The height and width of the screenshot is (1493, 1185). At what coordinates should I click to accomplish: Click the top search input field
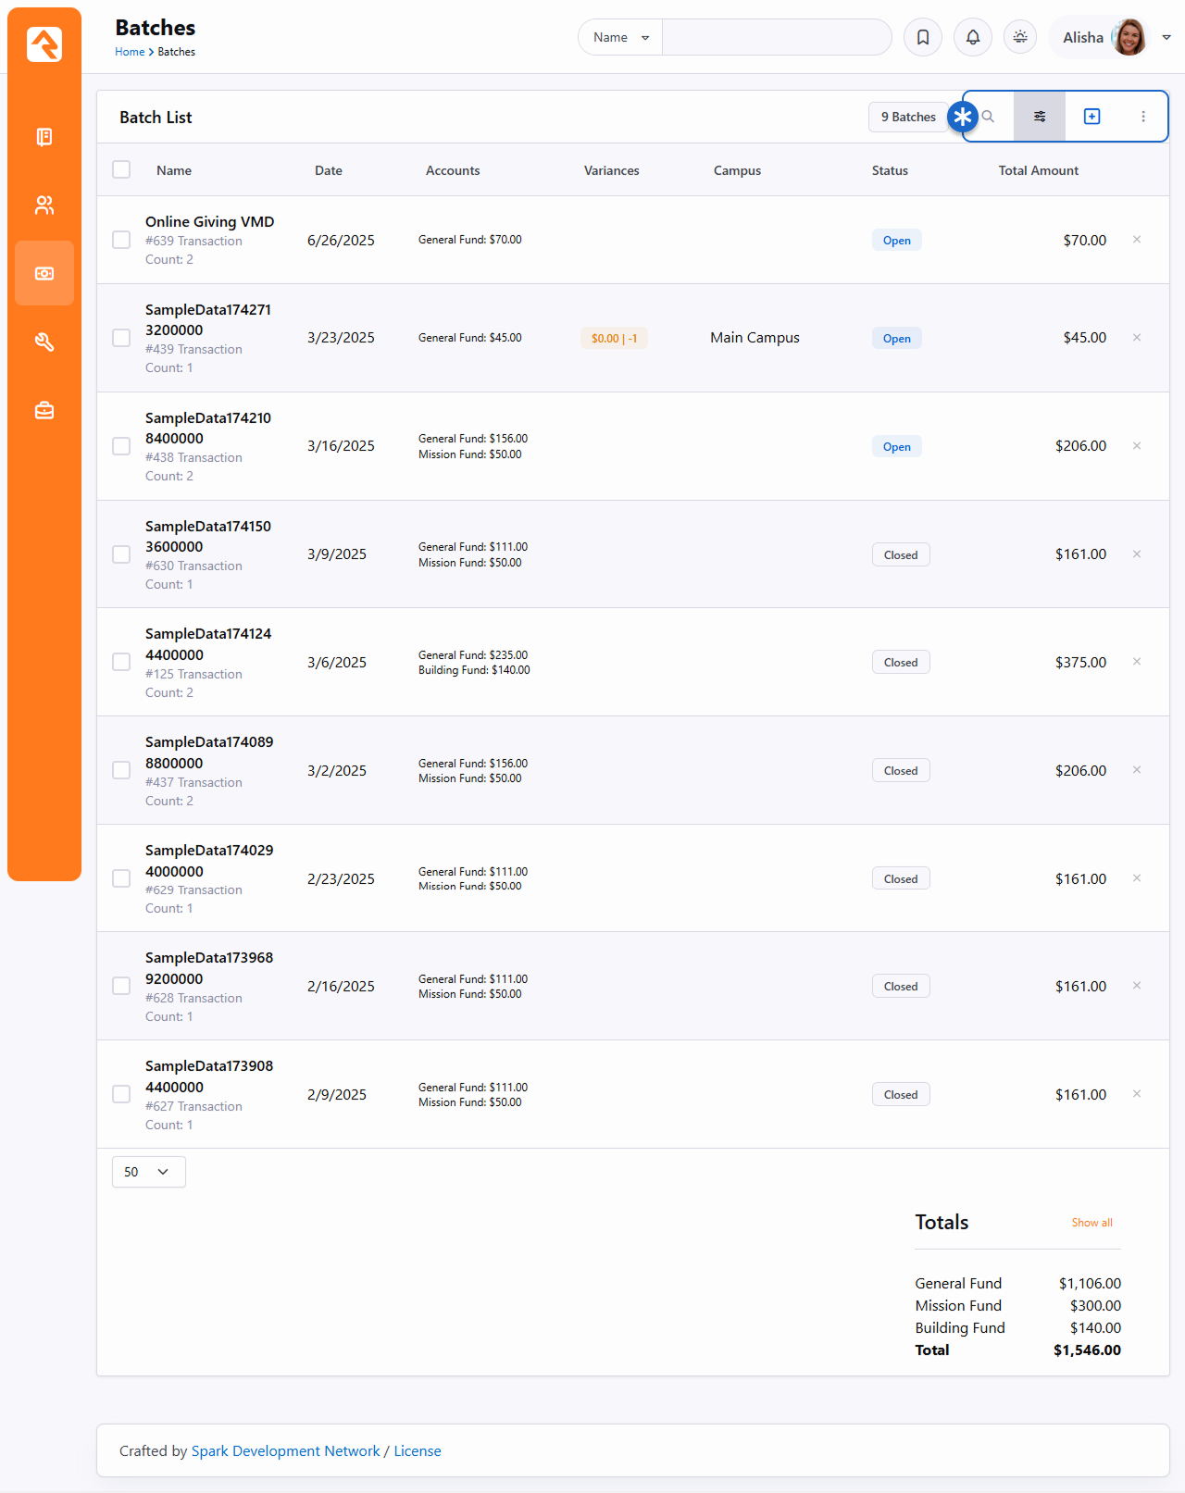(776, 37)
